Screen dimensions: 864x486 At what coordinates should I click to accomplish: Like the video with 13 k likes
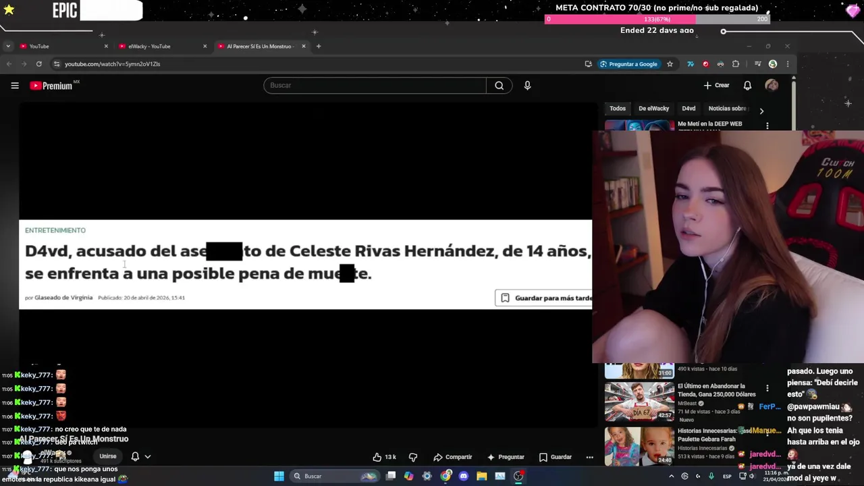click(384, 457)
